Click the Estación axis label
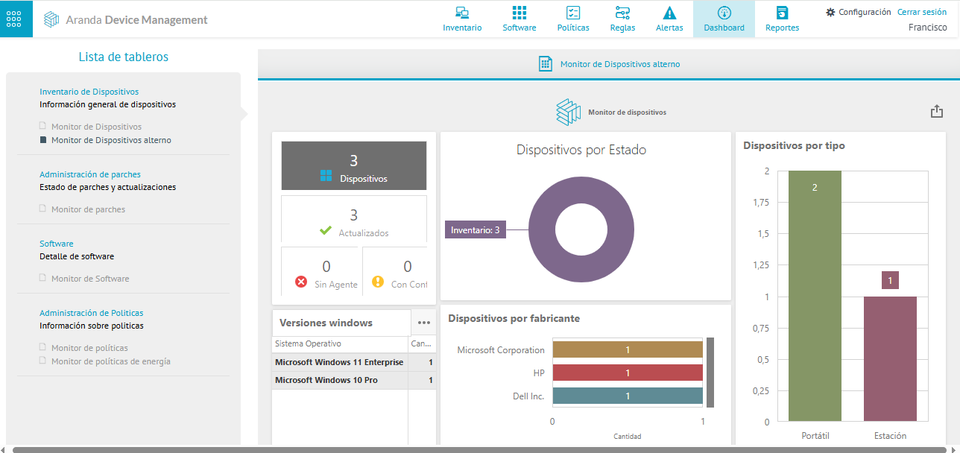This screenshot has height=453, width=960. (890, 435)
